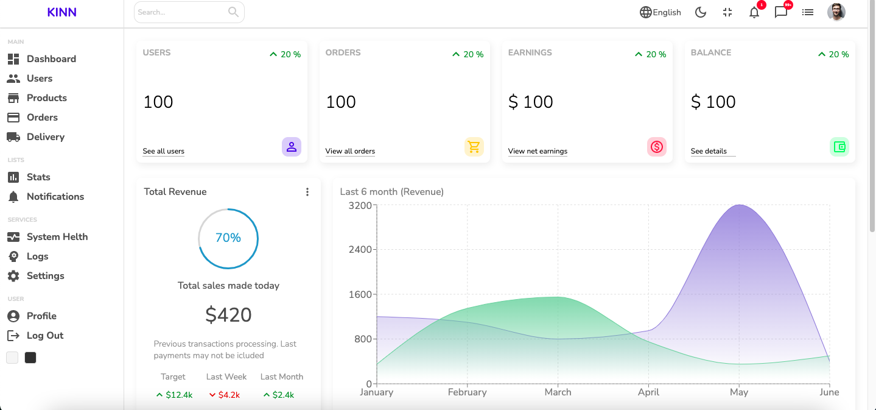Open the English language selector

point(661,12)
